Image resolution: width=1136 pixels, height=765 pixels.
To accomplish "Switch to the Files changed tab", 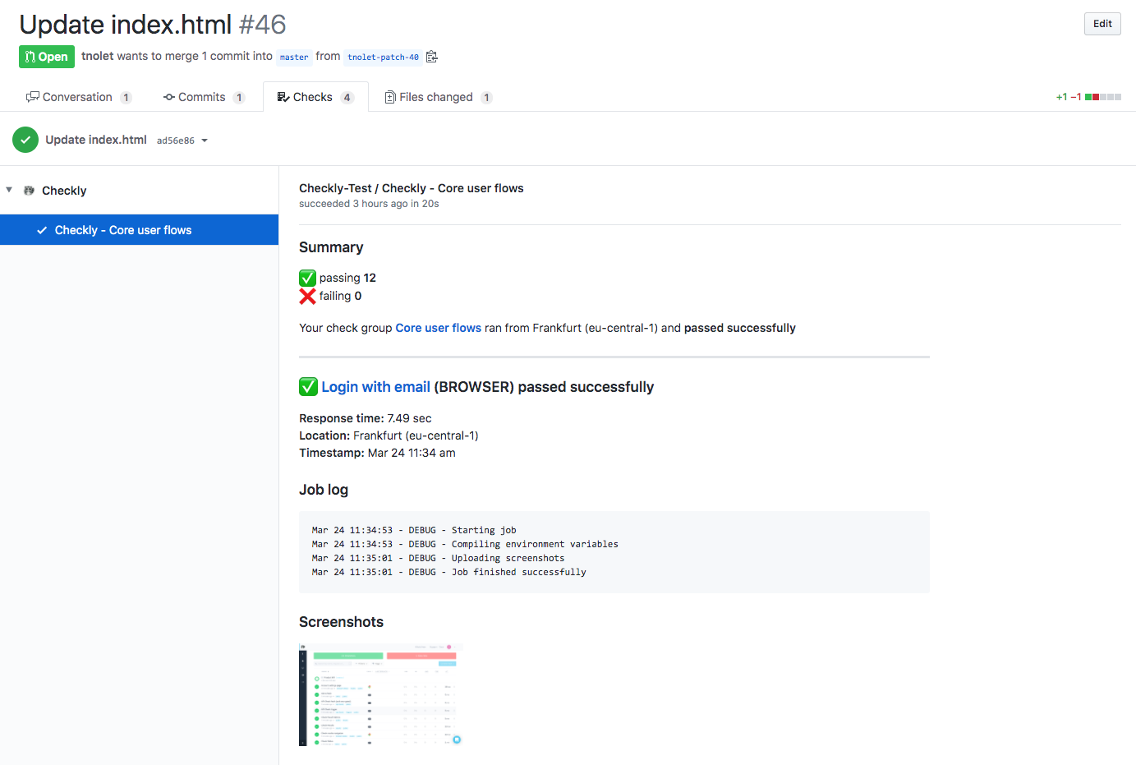I will pos(438,96).
